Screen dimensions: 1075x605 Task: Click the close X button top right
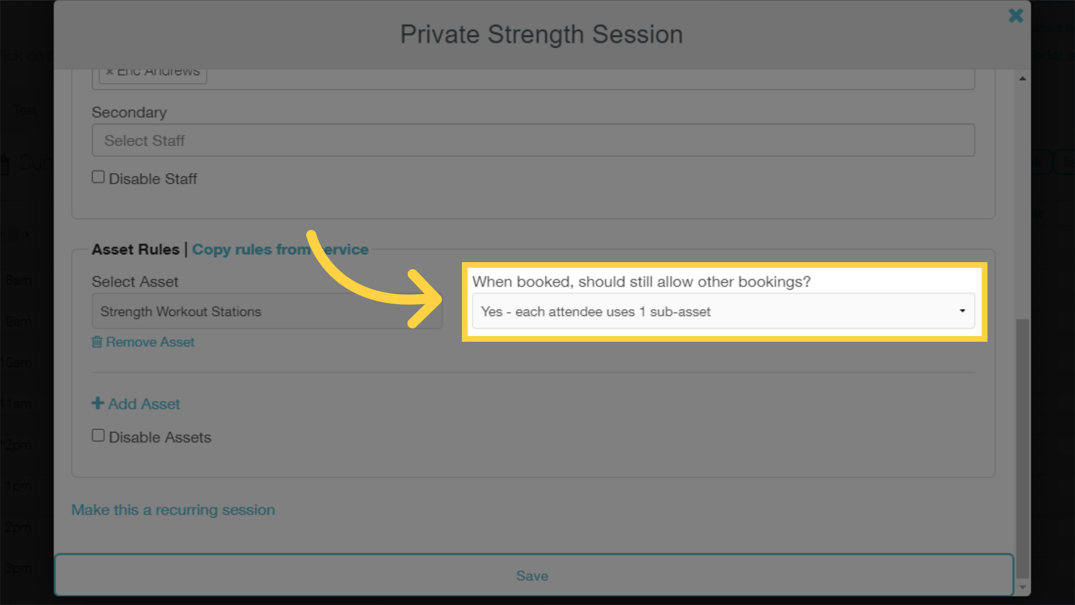(x=1016, y=16)
